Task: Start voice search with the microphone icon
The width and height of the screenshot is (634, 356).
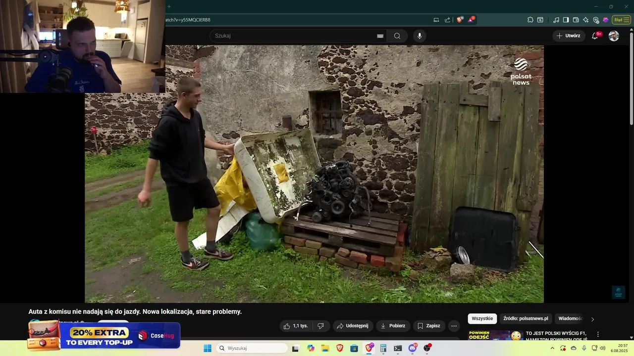Action: click(420, 36)
